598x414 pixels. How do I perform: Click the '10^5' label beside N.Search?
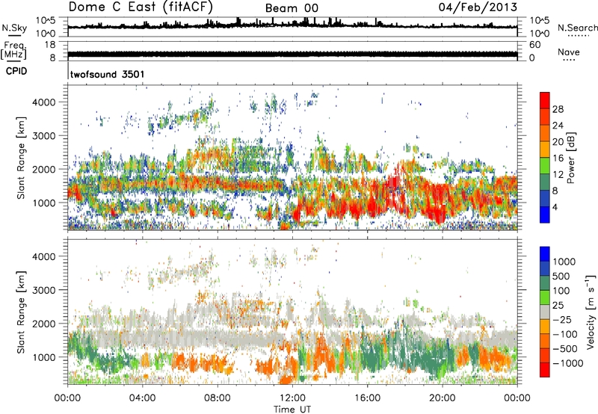coord(540,20)
